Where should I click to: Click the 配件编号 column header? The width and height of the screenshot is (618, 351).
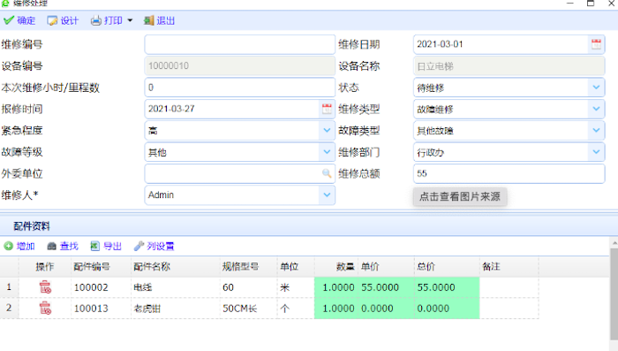101,267
